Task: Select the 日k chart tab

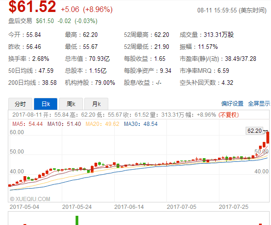Action: click(46, 104)
